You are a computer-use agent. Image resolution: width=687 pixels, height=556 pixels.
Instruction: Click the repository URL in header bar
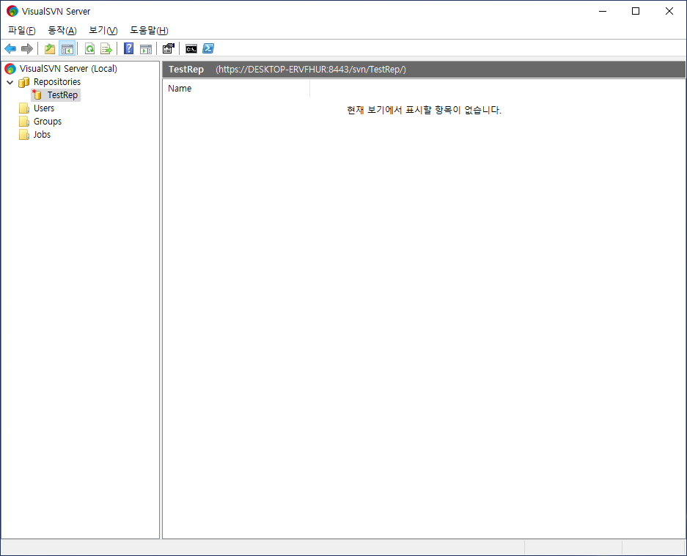(x=311, y=69)
